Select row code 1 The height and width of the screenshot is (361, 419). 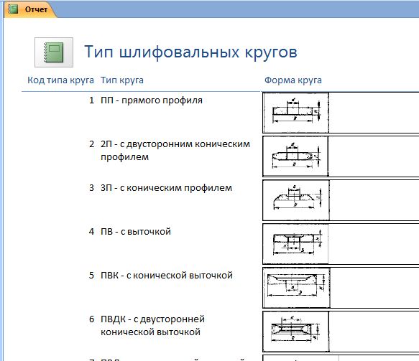click(91, 100)
